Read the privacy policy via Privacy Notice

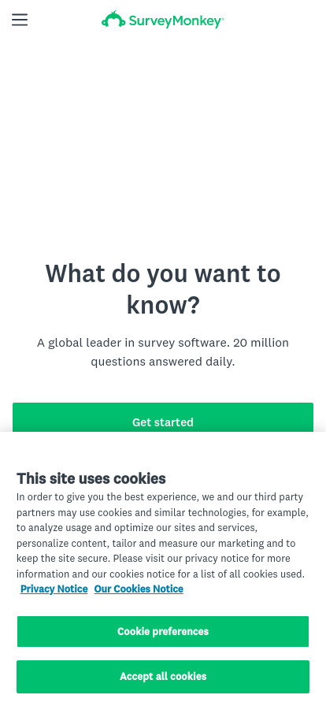[54, 589]
